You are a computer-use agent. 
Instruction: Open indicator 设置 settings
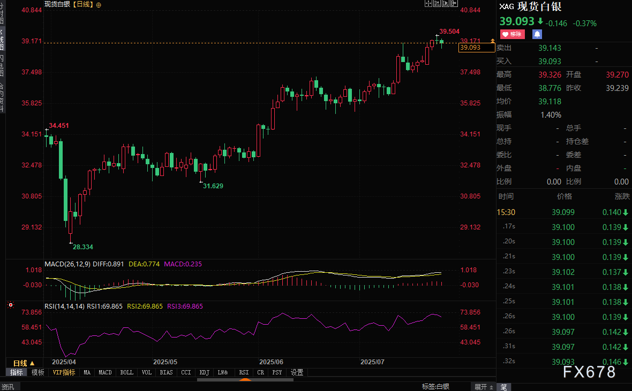click(297, 372)
